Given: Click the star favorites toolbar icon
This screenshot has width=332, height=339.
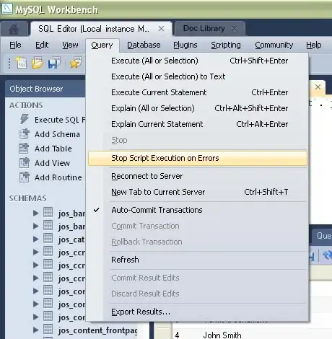Looking at the screenshot, I should coord(75,63).
